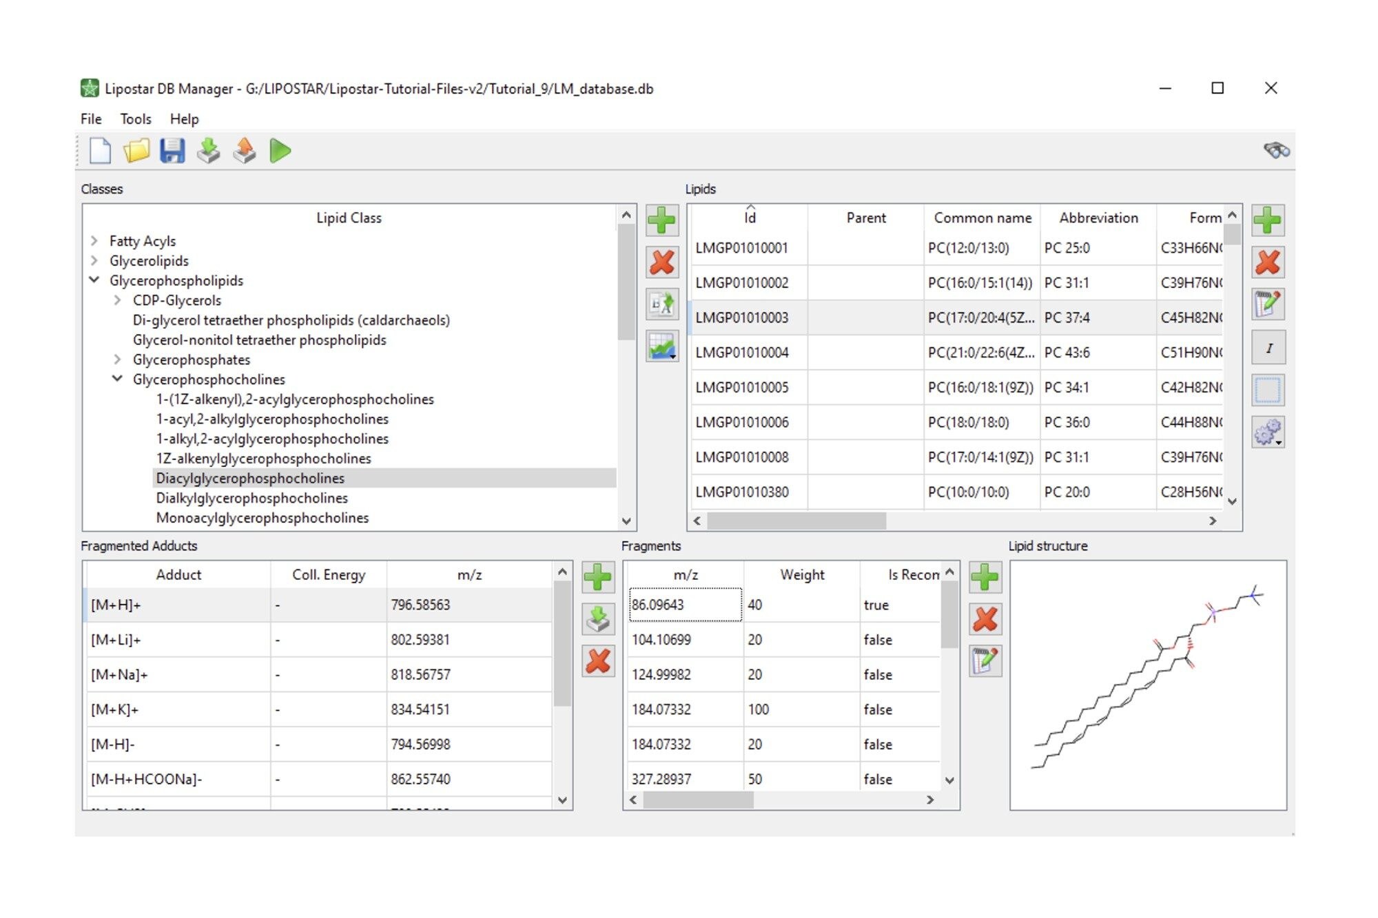Viewport: 1378px width, 918px height.
Task: Expand the CDP-Glycerols node
Action: pos(118,300)
